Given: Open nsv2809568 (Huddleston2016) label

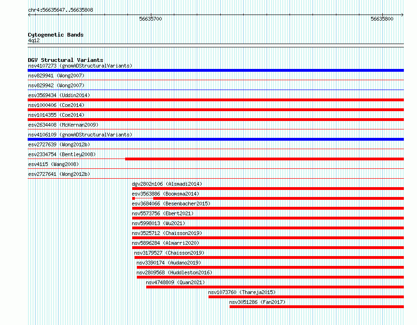Looking at the screenshot, I should coord(174,272).
